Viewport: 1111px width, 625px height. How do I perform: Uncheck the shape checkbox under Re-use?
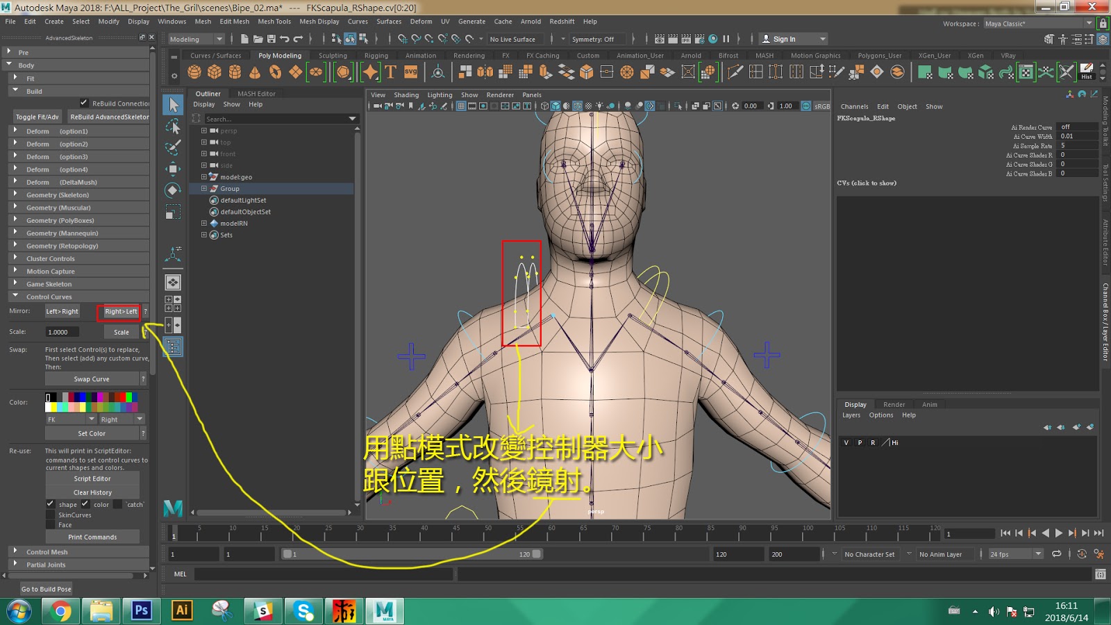click(x=50, y=504)
